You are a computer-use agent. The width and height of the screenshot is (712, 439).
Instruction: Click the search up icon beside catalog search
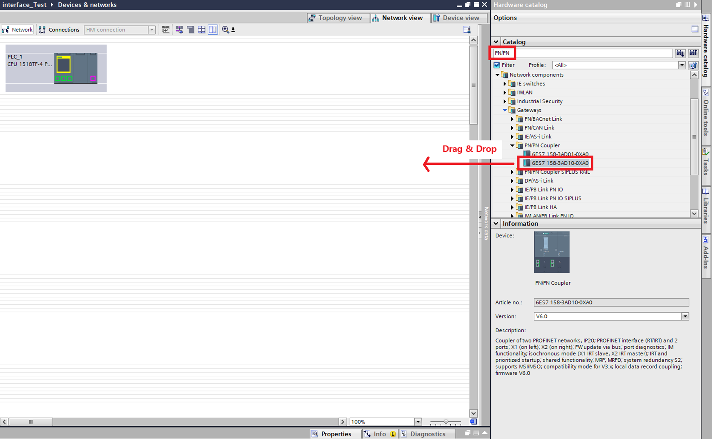coord(693,53)
